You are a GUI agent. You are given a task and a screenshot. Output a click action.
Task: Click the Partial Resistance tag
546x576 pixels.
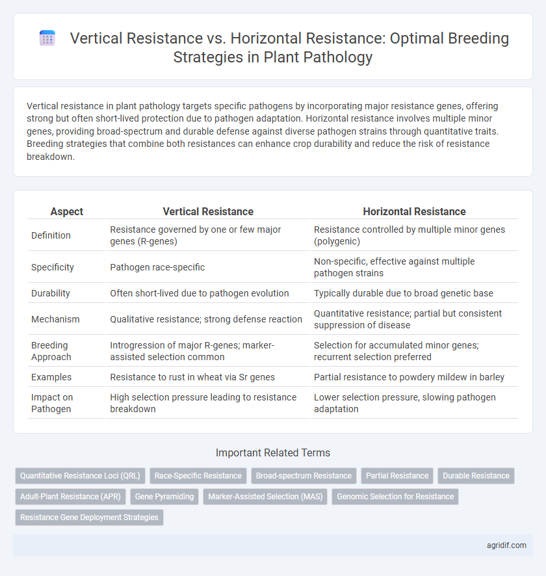coord(397,476)
